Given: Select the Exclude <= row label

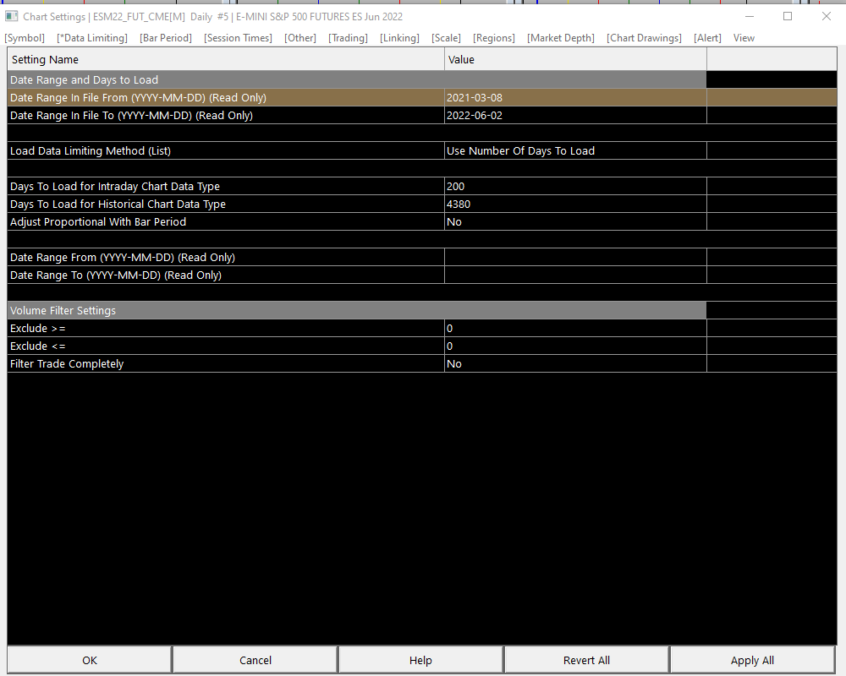Looking at the screenshot, I should tap(38, 346).
